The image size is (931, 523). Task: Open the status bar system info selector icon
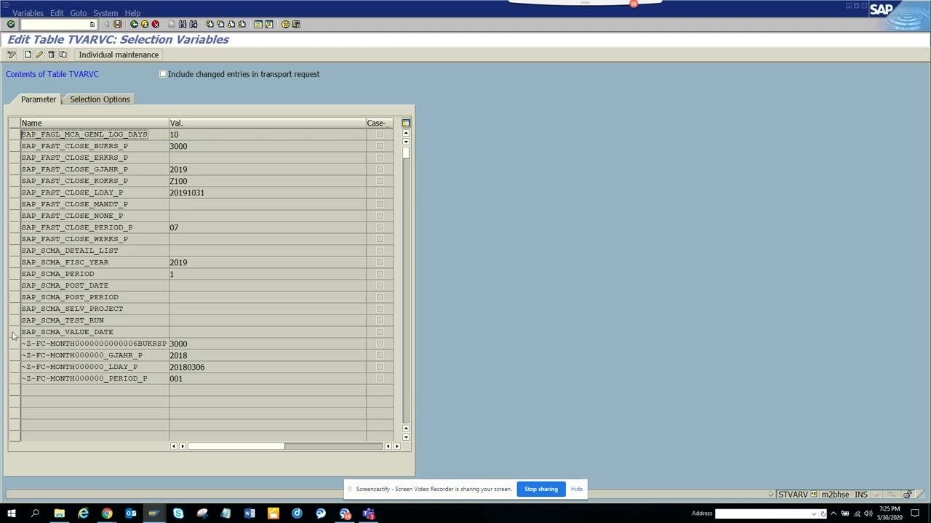[x=813, y=494]
